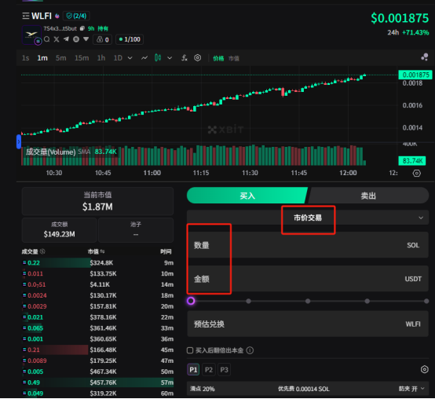Click the 金额 USDT amount input field
Screen dimensions: 435x399
(x=308, y=279)
